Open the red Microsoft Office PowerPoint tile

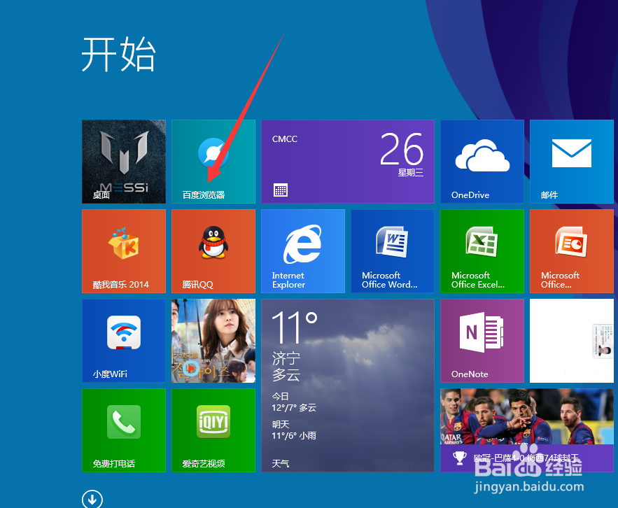(572, 251)
